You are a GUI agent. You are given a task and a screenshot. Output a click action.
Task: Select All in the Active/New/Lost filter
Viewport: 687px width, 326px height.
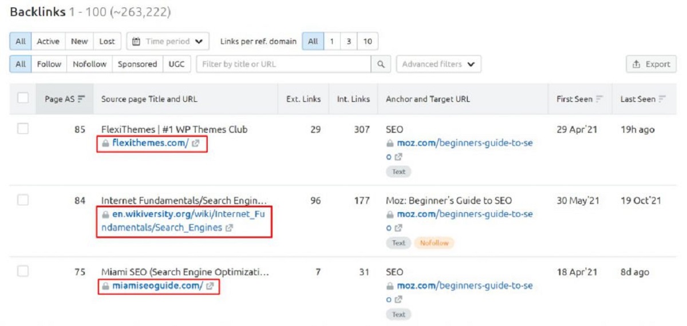[x=21, y=41]
